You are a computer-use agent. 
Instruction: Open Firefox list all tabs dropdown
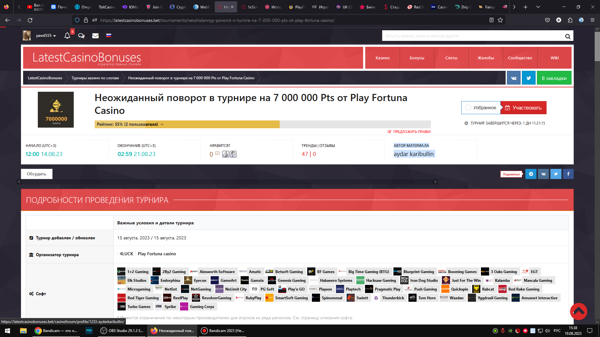(538, 7)
